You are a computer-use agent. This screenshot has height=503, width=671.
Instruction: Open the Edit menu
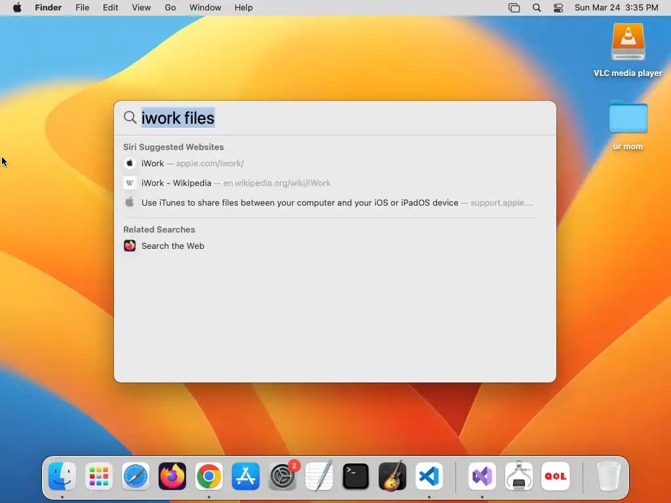click(110, 8)
